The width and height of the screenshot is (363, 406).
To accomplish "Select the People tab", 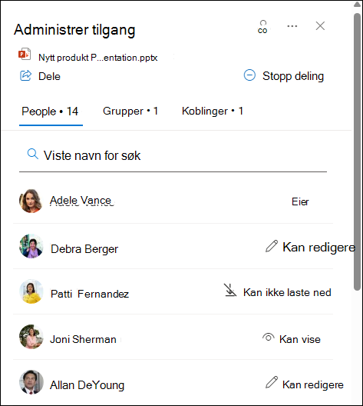I will [50, 112].
